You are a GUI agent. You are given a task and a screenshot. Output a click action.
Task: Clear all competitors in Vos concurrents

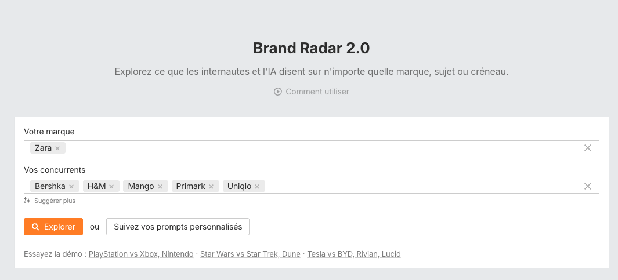(x=588, y=186)
